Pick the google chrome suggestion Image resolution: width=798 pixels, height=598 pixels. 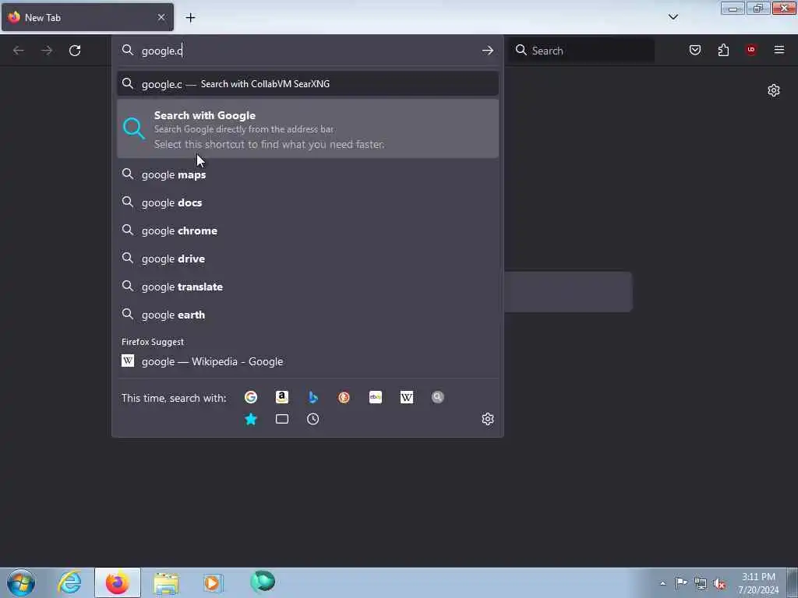308,230
